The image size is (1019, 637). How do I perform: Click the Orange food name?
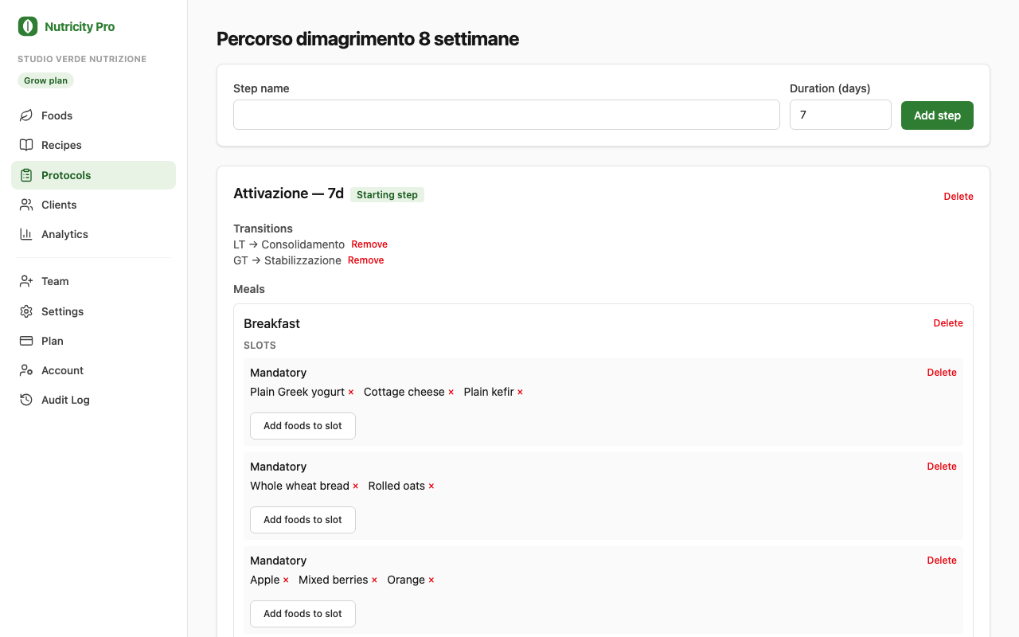(x=406, y=580)
